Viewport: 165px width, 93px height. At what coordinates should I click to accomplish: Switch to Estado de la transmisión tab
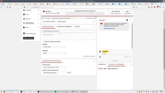(x=116, y=64)
